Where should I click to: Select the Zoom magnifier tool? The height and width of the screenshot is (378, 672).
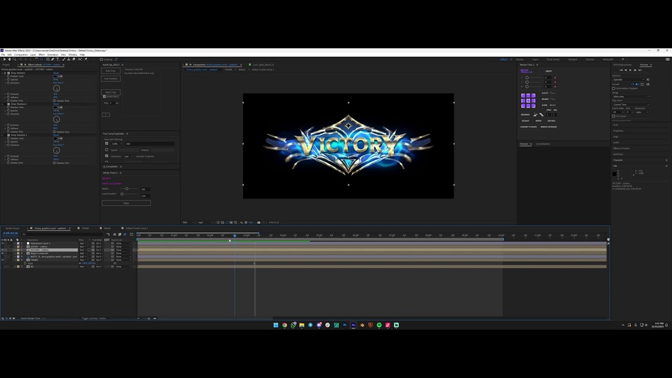14,59
